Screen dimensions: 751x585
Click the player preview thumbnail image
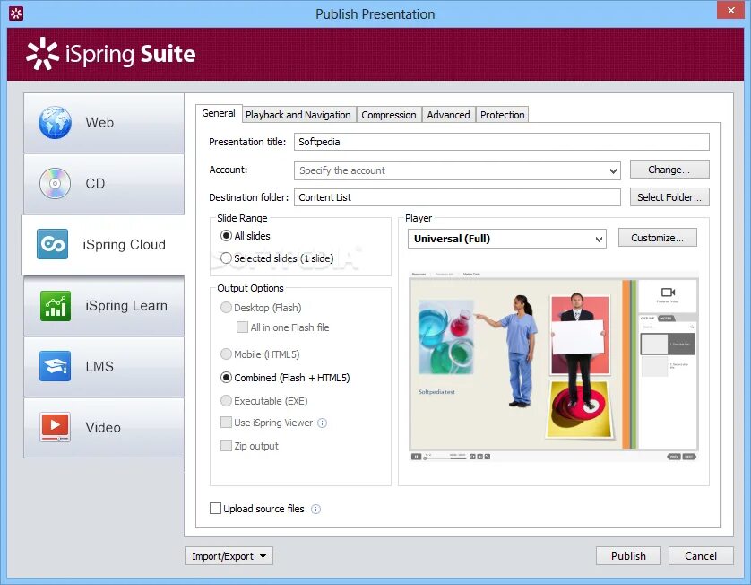coord(554,366)
